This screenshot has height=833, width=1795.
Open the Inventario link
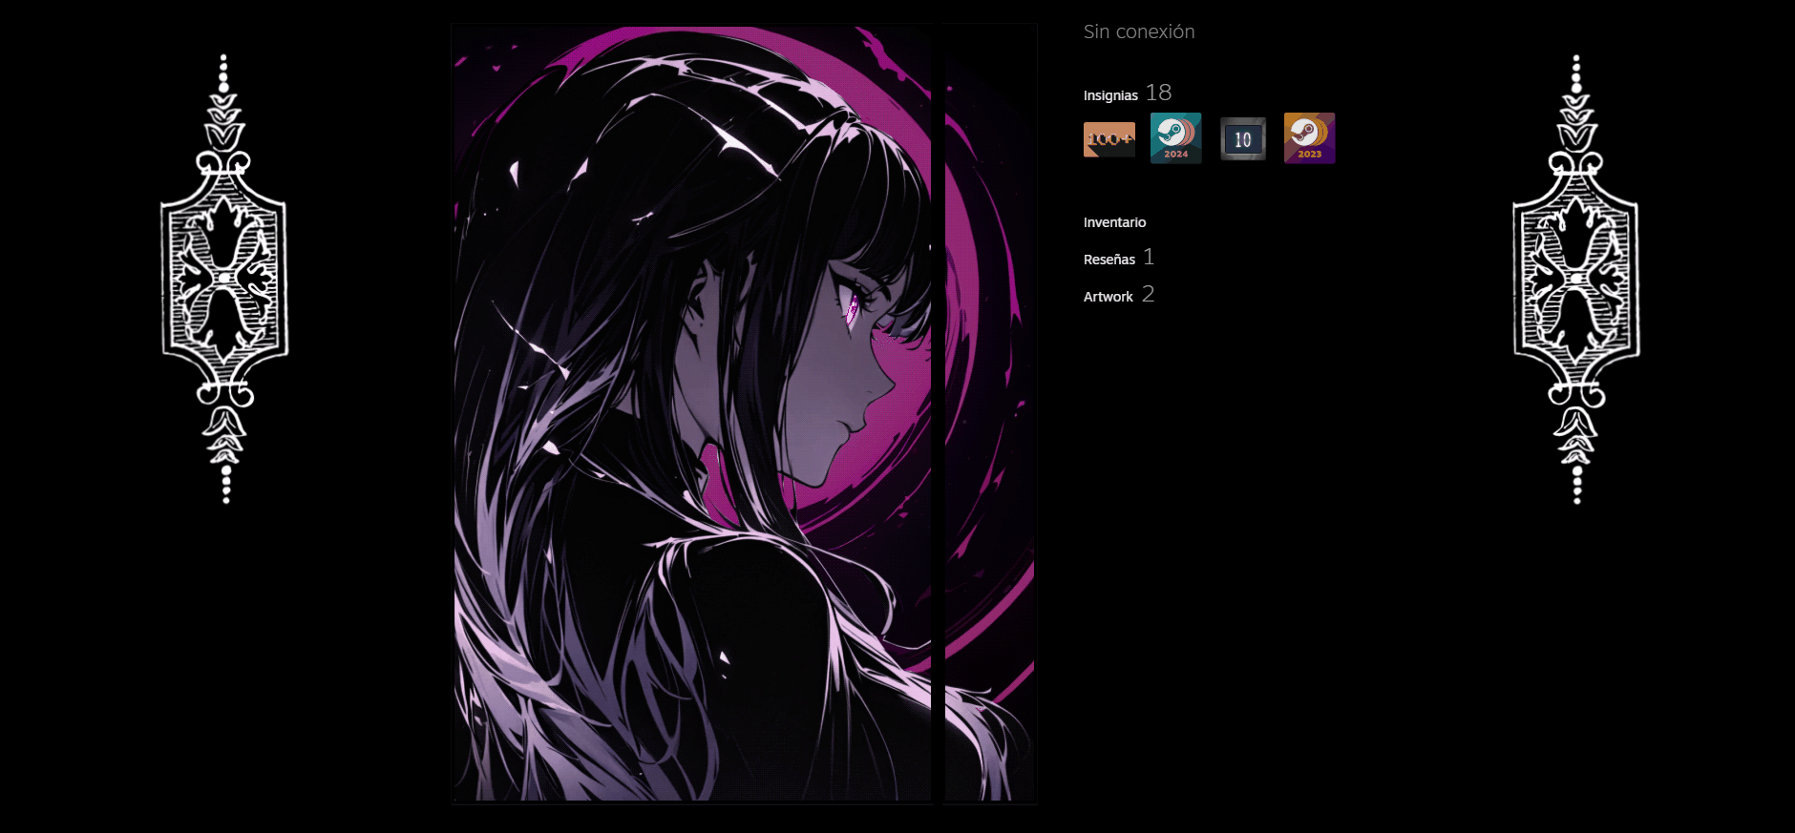click(x=1114, y=222)
